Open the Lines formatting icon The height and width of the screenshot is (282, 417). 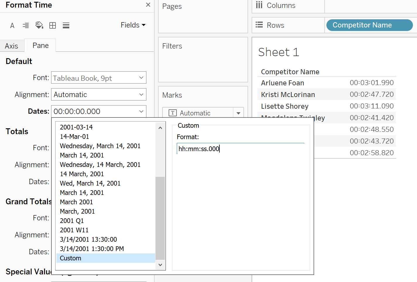tap(66, 25)
